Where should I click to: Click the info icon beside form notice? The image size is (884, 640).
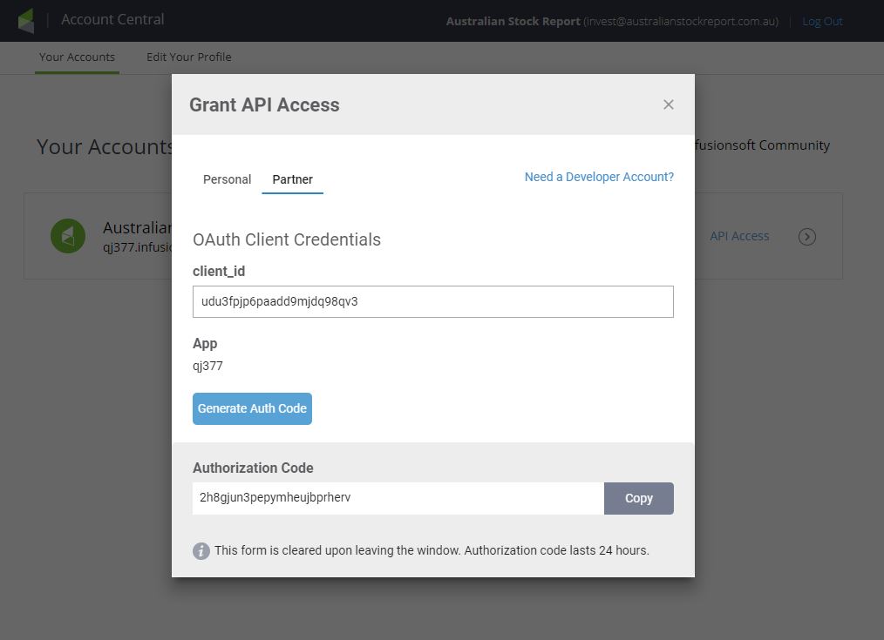[201, 550]
